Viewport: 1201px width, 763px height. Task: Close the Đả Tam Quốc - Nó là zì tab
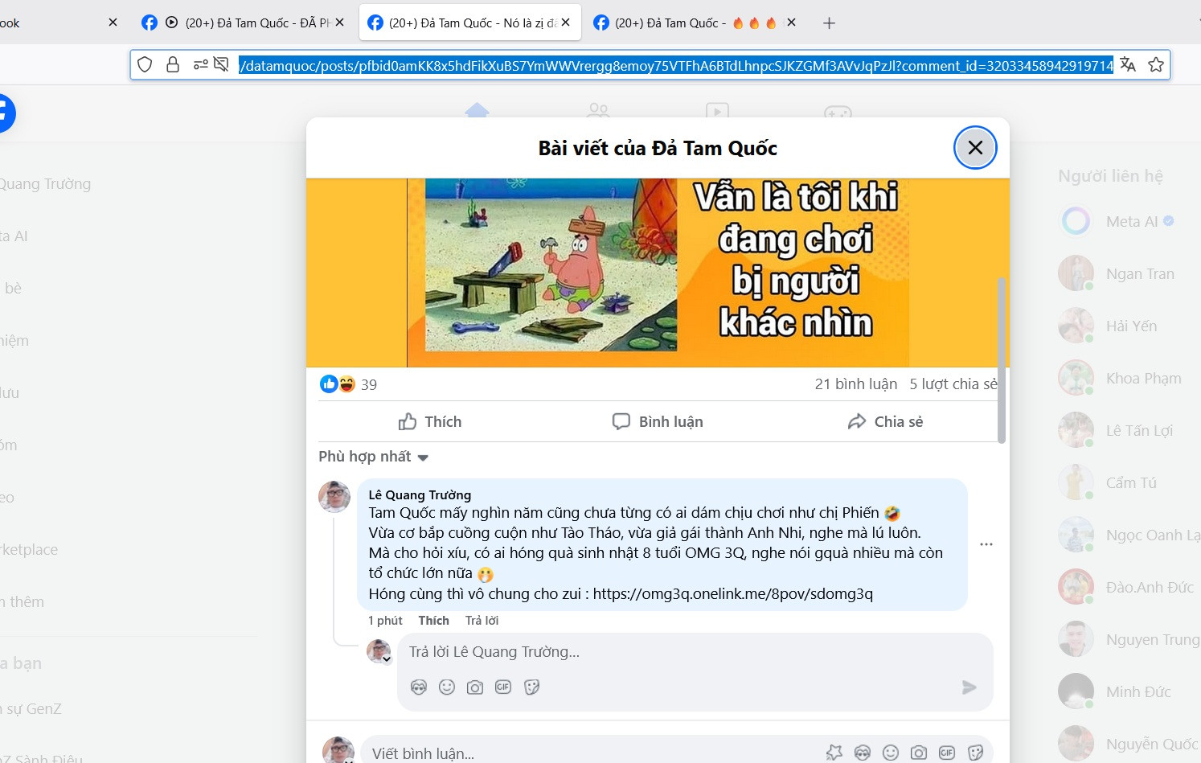click(566, 23)
